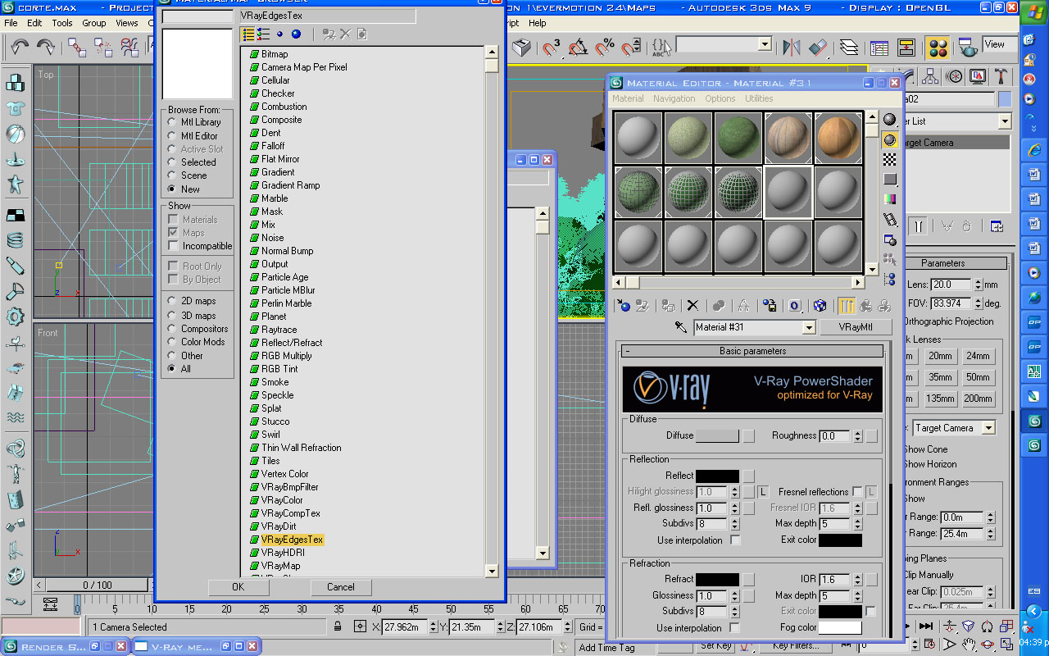Open the Target Camera type dropdown

coord(988,427)
